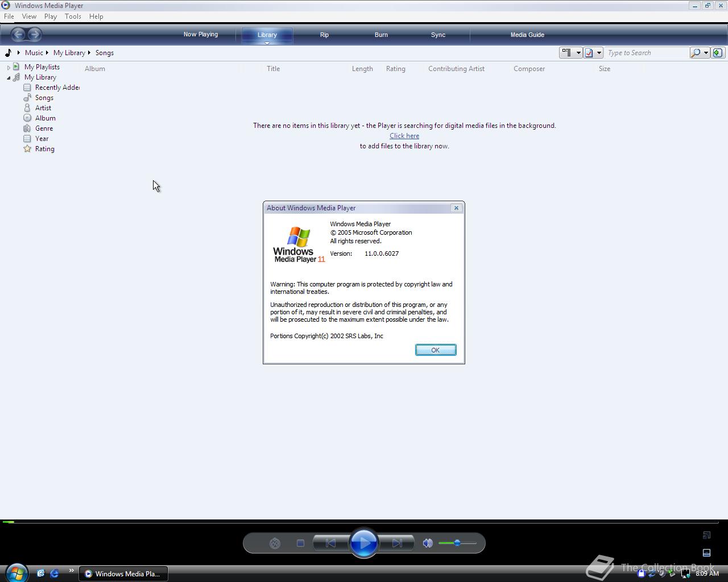The width and height of the screenshot is (728, 582).
Task: Mute sound with the speaker button
Action: click(x=428, y=543)
